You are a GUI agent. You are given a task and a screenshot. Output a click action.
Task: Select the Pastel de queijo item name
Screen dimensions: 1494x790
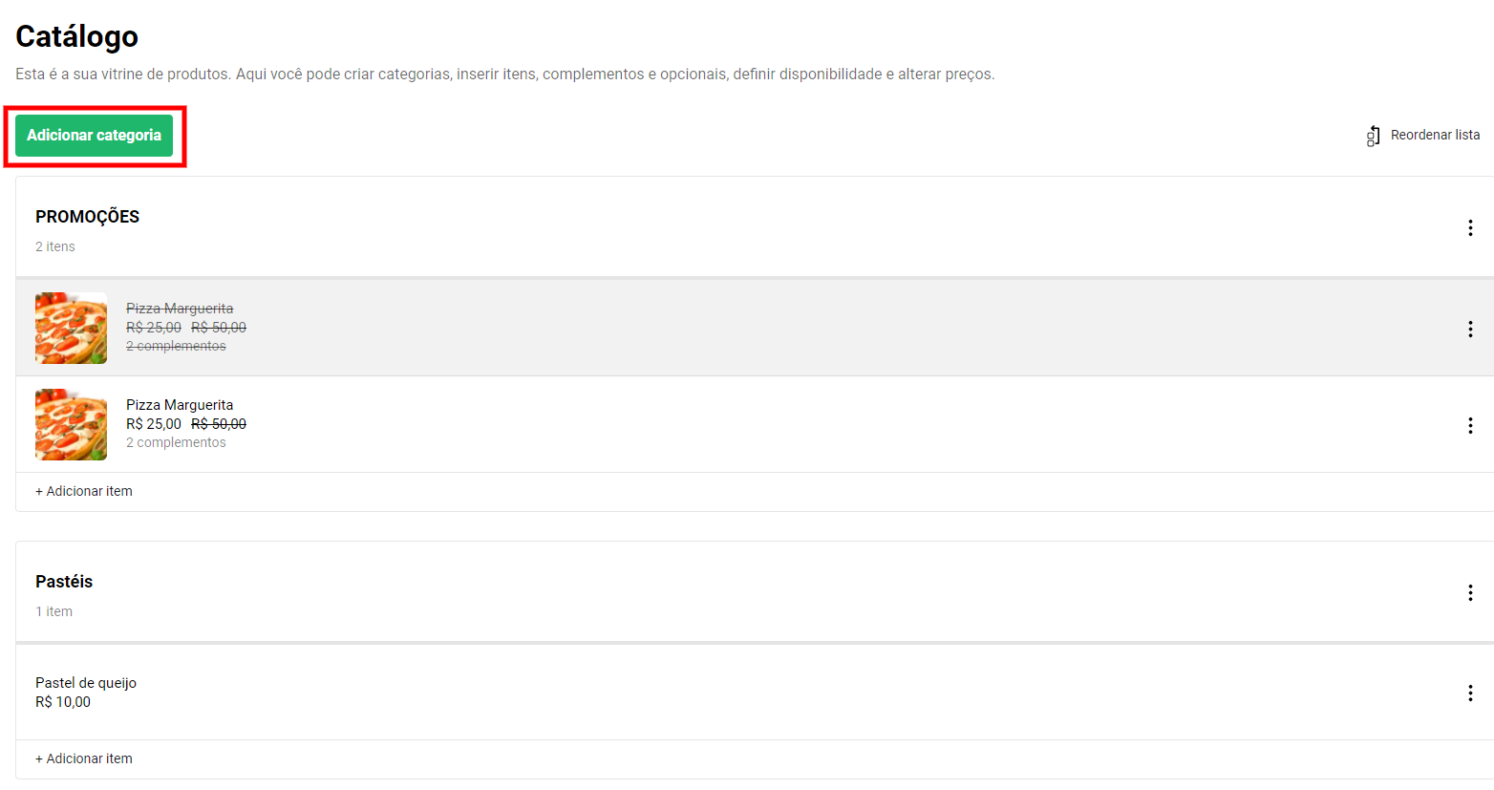pyautogui.click(x=86, y=683)
